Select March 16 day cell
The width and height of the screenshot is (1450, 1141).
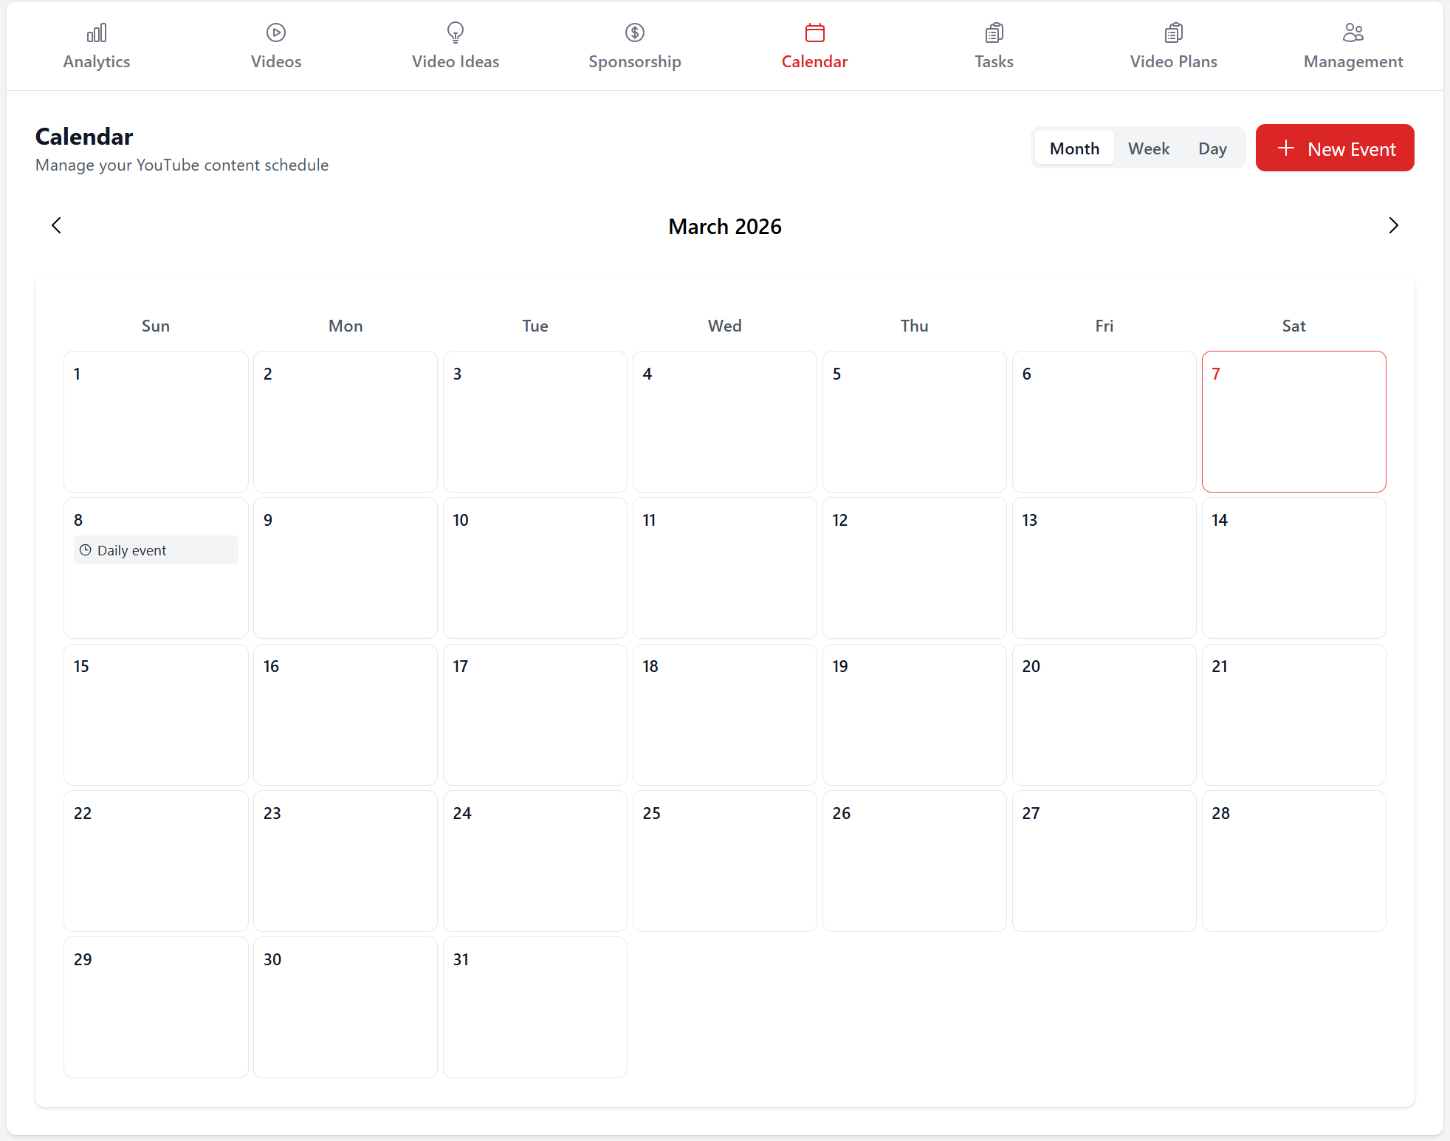pos(346,714)
